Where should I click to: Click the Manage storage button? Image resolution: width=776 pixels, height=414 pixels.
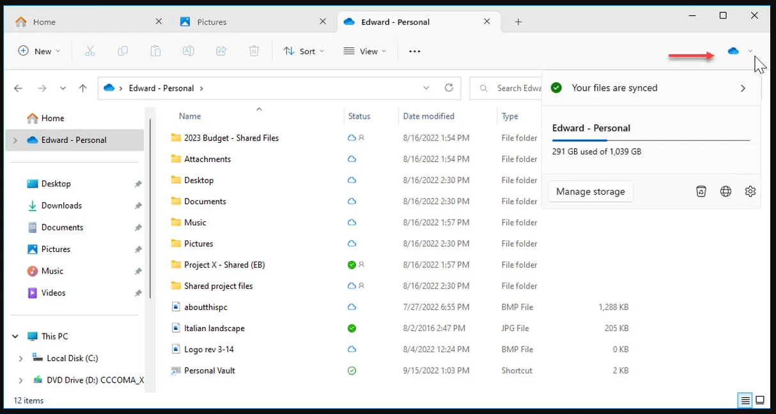coord(591,191)
